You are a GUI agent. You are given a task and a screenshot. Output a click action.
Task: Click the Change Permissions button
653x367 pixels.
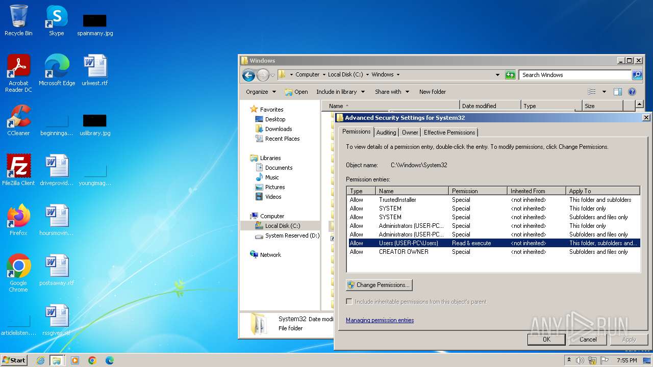(379, 285)
